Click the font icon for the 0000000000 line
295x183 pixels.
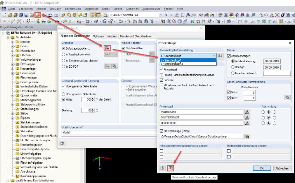[247, 123]
